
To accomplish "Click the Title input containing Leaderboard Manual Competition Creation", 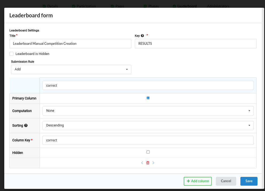I will pos(70,43).
